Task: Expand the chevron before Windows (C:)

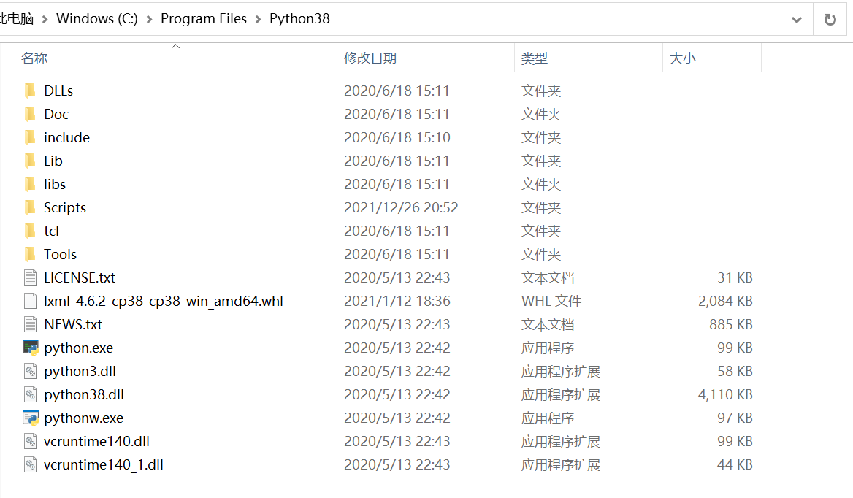Action: pos(45,20)
